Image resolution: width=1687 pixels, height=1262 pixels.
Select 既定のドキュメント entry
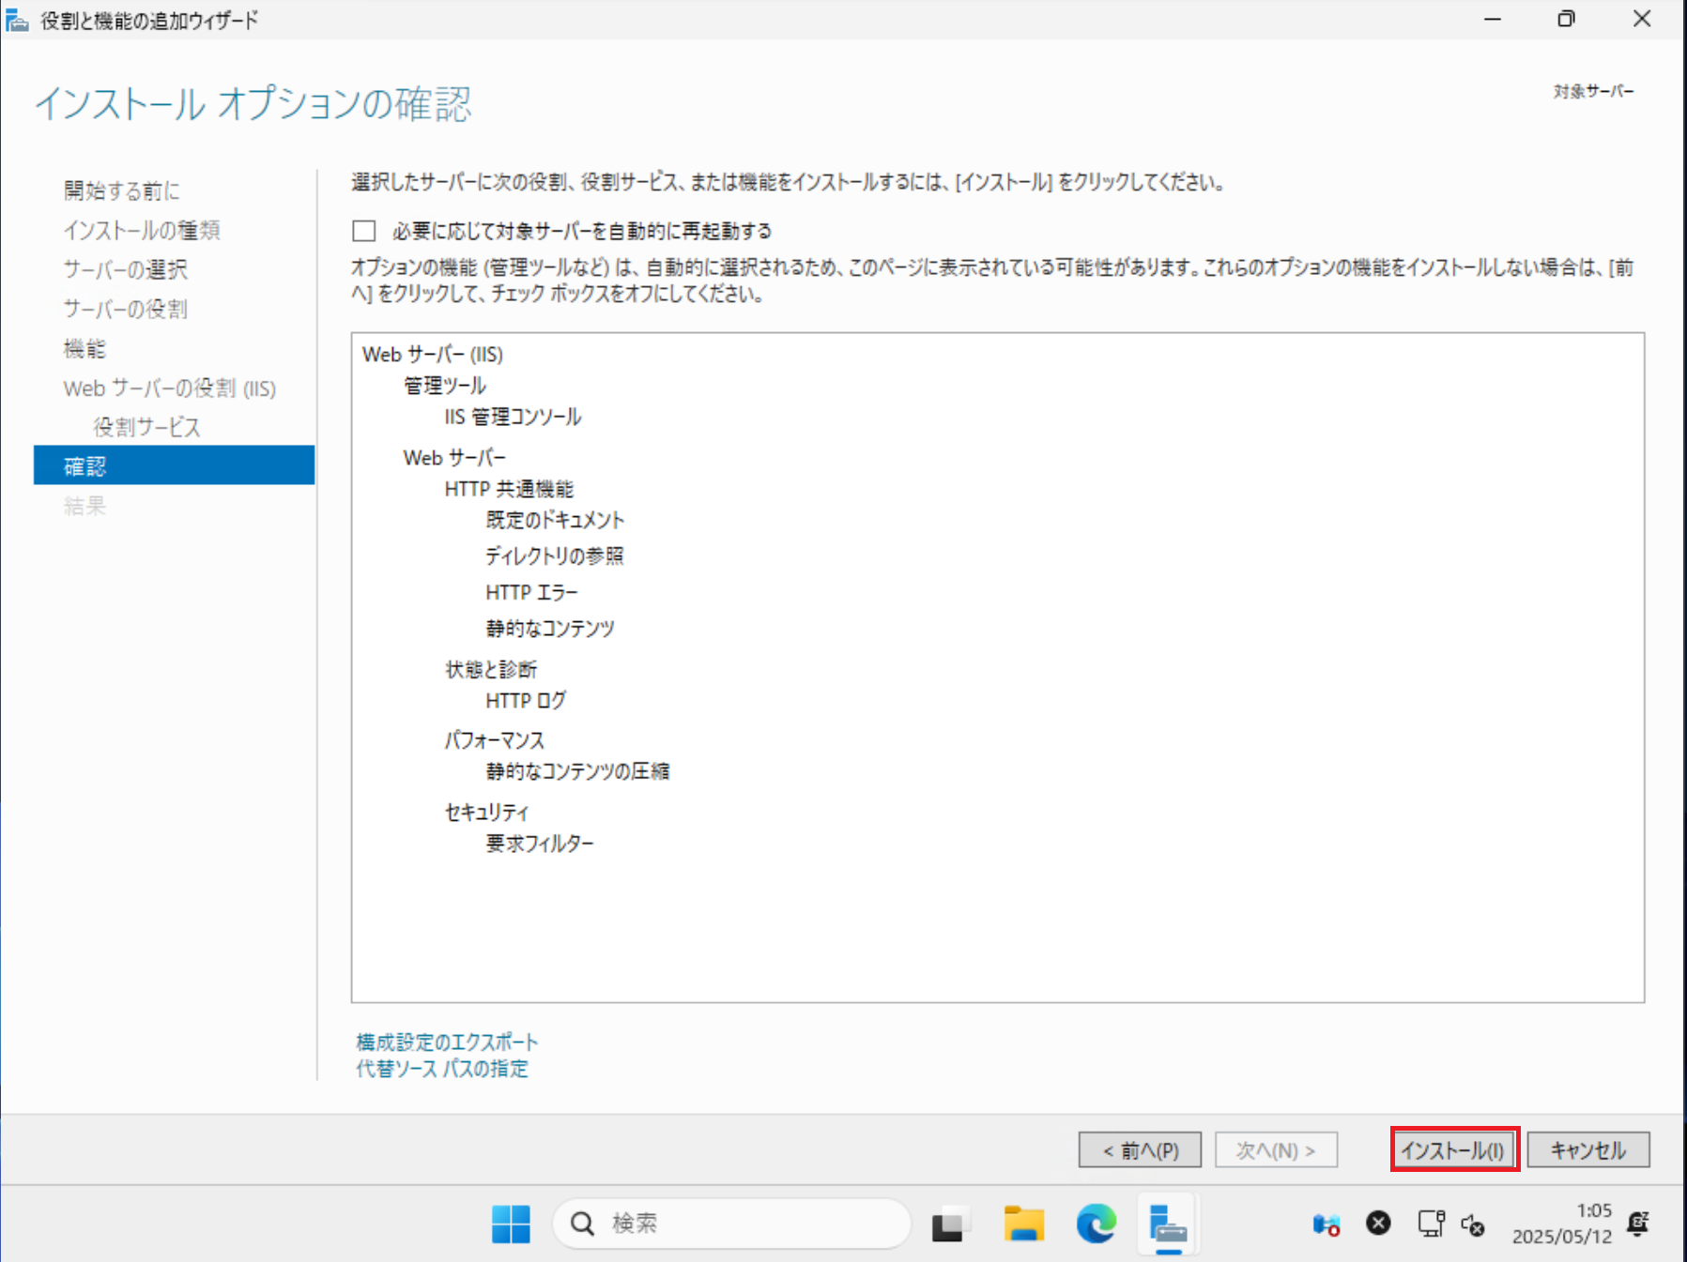[x=555, y=520]
